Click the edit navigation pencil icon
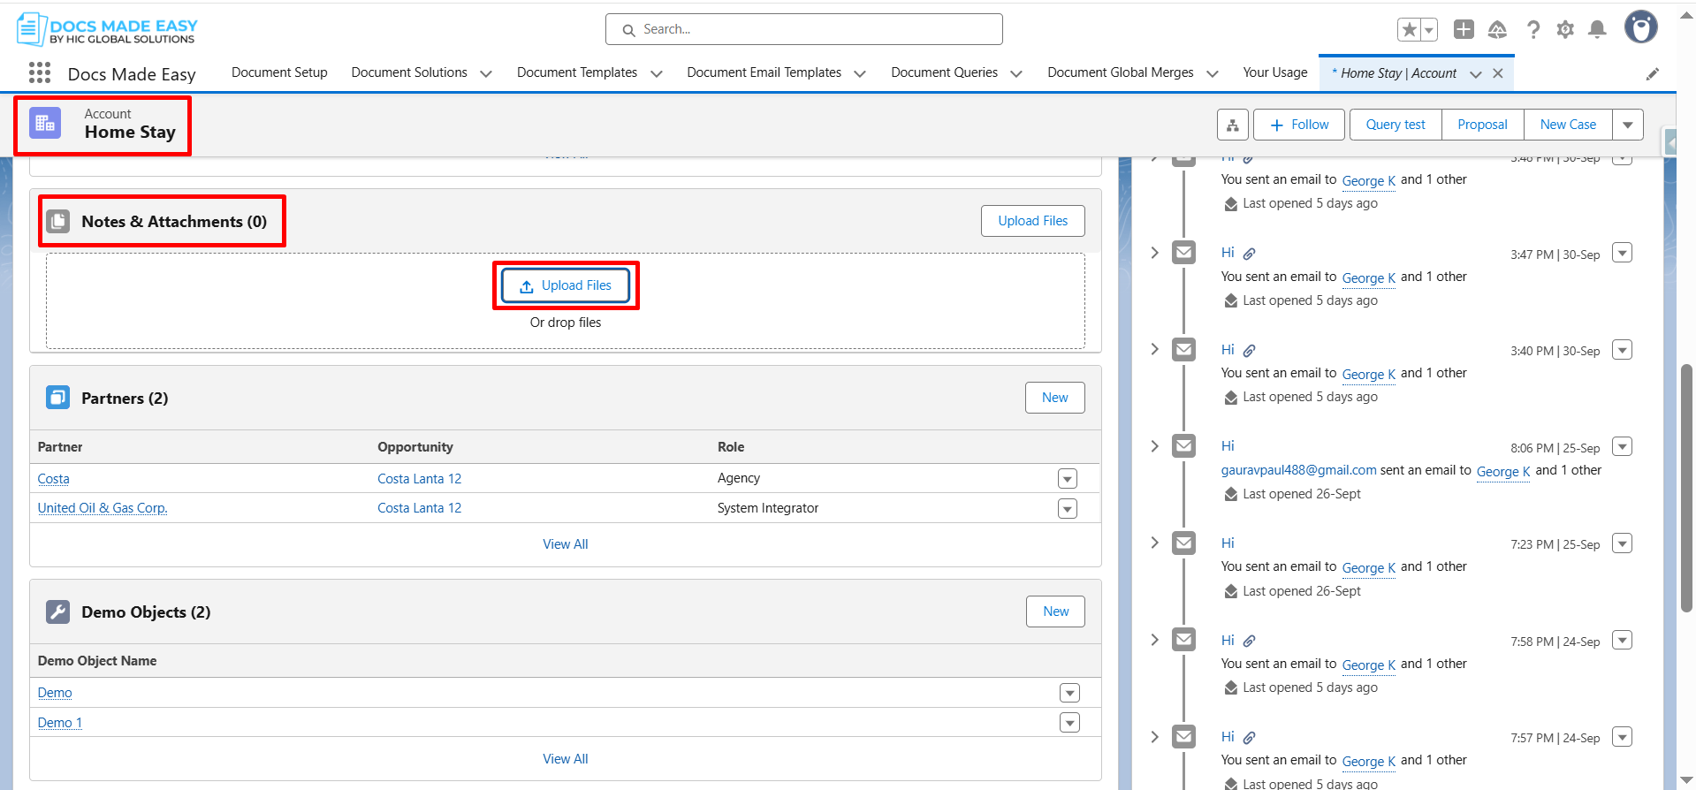1696x790 pixels. [x=1652, y=74]
